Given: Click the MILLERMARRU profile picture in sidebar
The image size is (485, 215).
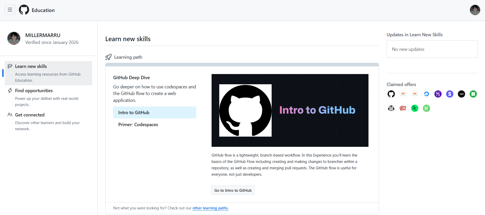Looking at the screenshot, I should pos(14,38).
